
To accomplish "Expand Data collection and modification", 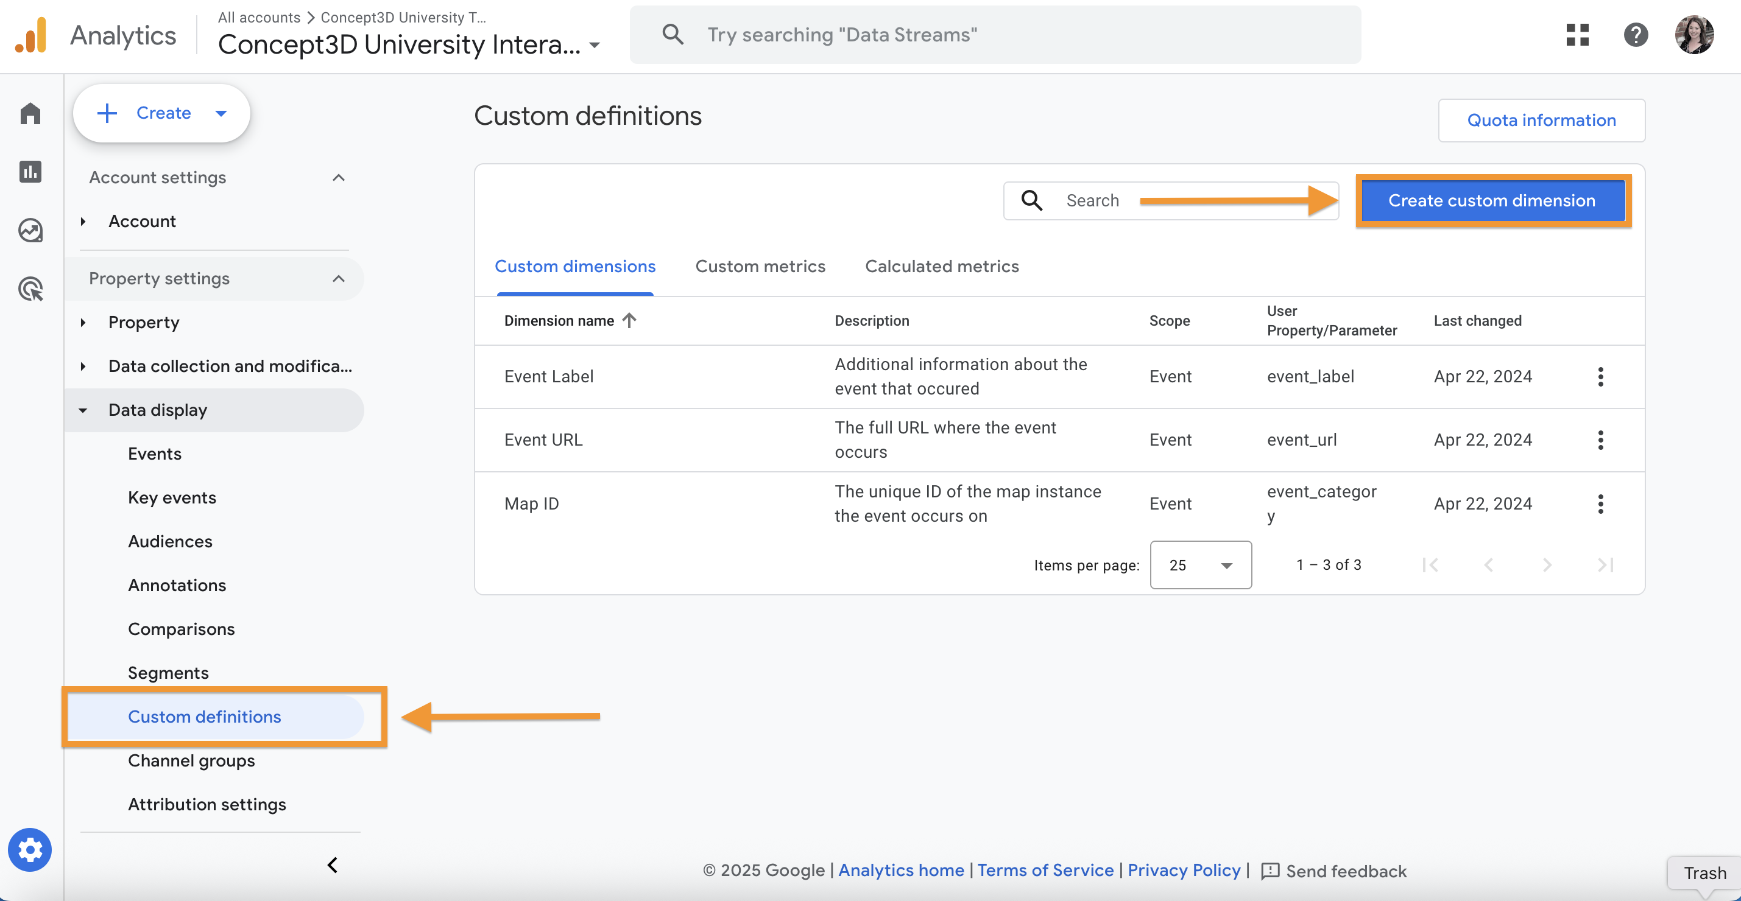I will point(83,366).
